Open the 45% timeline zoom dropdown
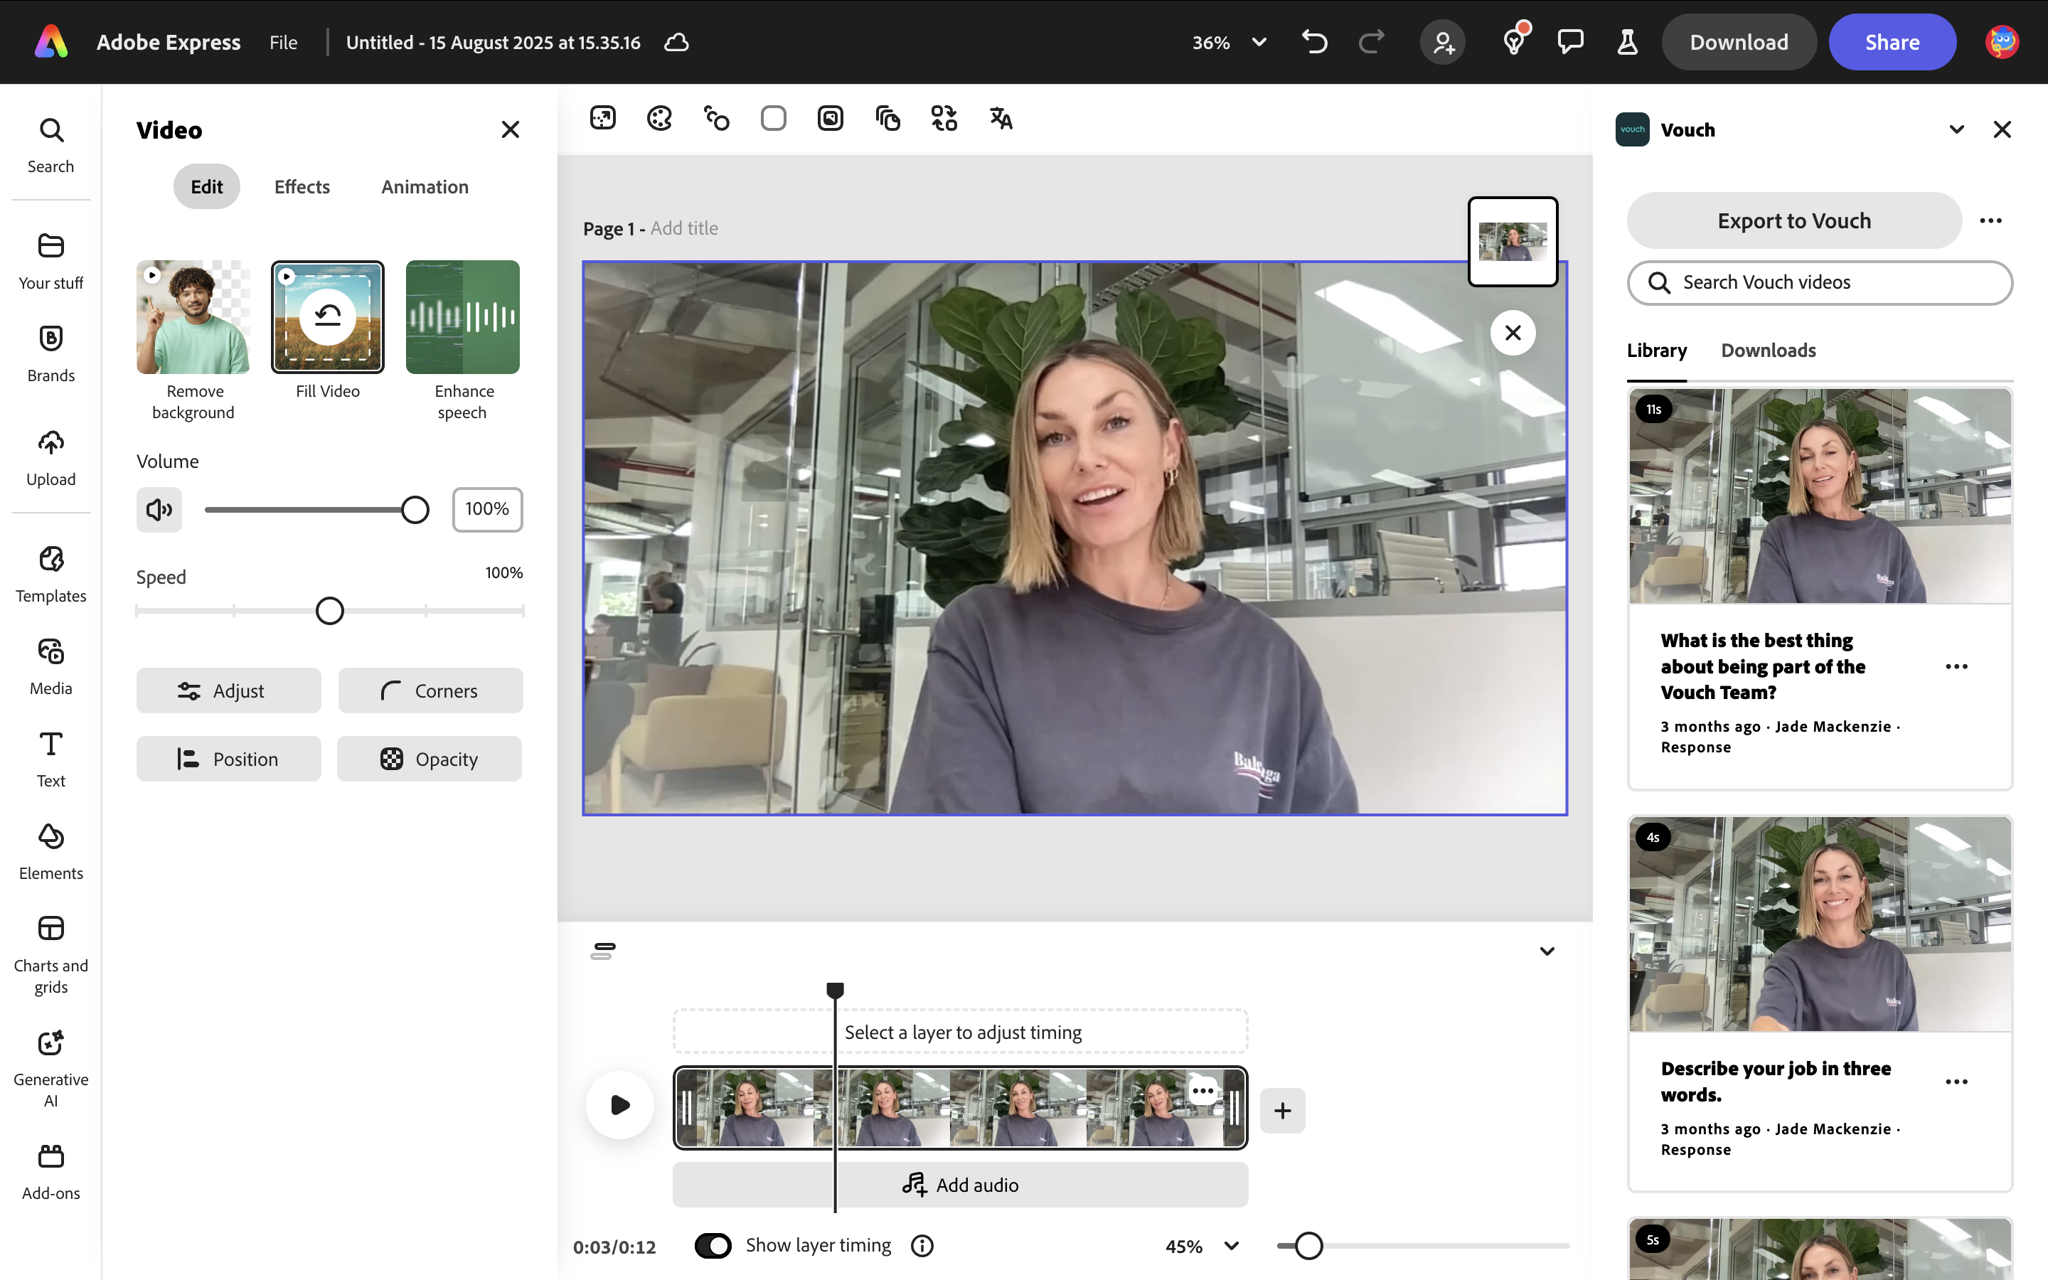This screenshot has height=1280, width=2048. [1202, 1246]
